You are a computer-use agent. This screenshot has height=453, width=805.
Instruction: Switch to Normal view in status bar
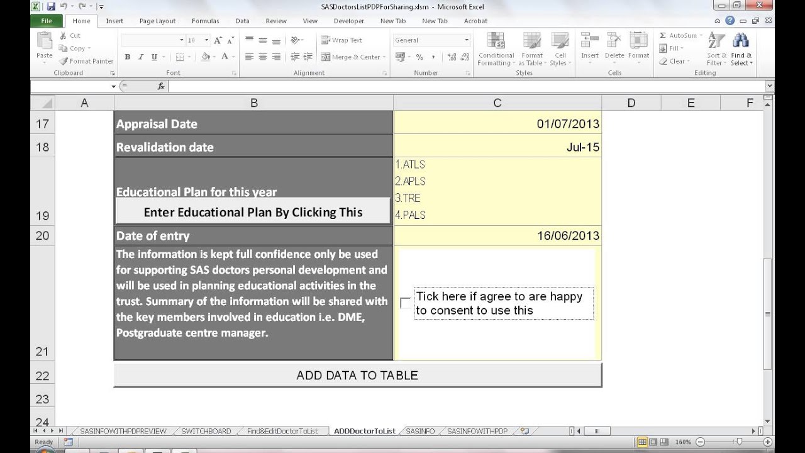(x=643, y=442)
